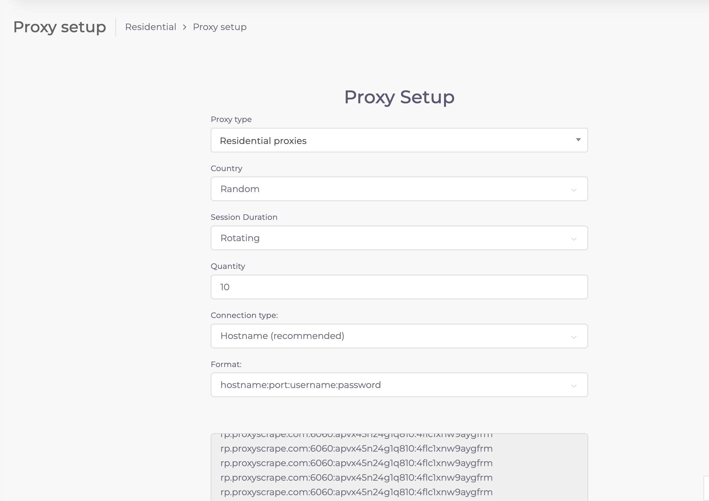Image resolution: width=709 pixels, height=501 pixels.
Task: Click the Quantity input showing 10
Action: click(399, 287)
